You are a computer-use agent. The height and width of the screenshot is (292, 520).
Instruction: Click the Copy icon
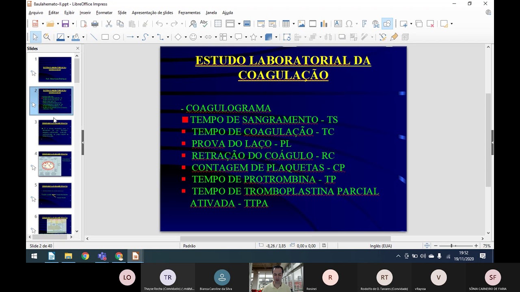click(120, 24)
